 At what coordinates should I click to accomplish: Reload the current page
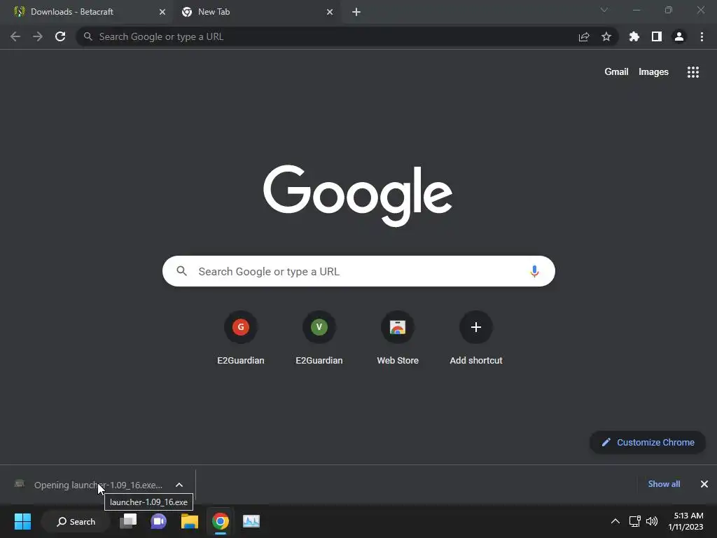[x=60, y=36]
